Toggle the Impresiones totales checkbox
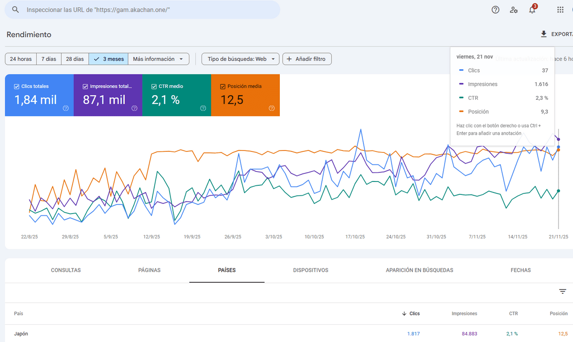 (85, 86)
